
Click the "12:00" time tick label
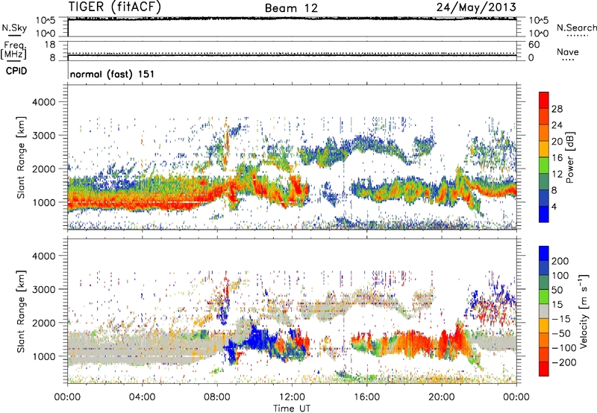tap(292, 397)
